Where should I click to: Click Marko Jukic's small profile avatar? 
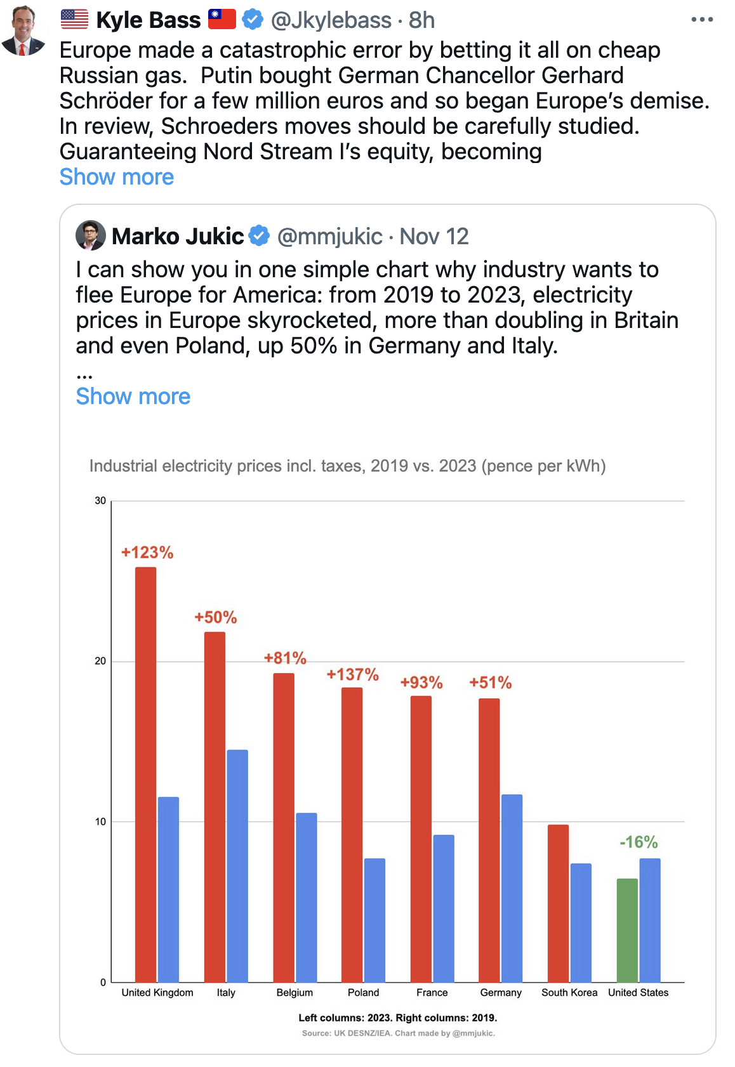90,236
